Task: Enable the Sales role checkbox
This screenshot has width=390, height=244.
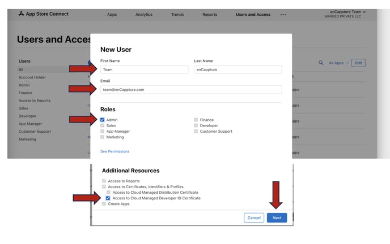Action: click(102, 125)
